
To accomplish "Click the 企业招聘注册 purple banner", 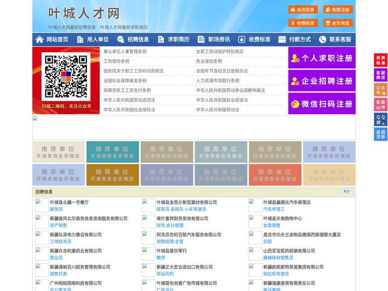I will (x=322, y=81).
